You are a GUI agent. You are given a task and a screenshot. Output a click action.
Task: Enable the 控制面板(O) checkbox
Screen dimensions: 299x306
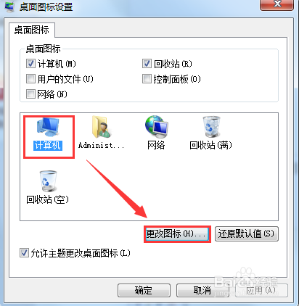(147, 79)
